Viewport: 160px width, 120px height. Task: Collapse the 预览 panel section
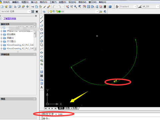tap(34, 99)
